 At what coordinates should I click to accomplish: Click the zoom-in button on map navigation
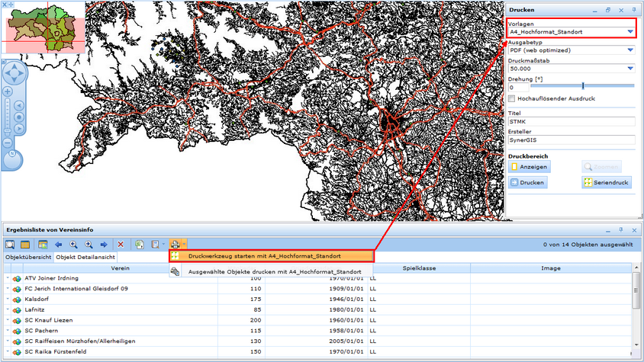point(8,91)
